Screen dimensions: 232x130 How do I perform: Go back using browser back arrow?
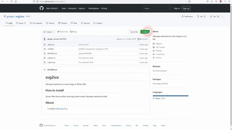[x=3, y=1]
